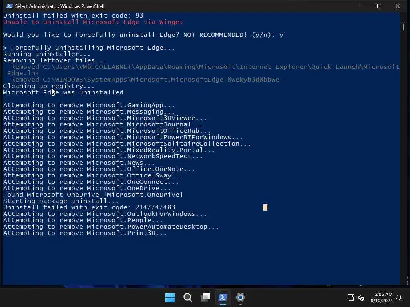Click the 'Running uninstaller...' line
410x307 pixels.
[47, 54]
